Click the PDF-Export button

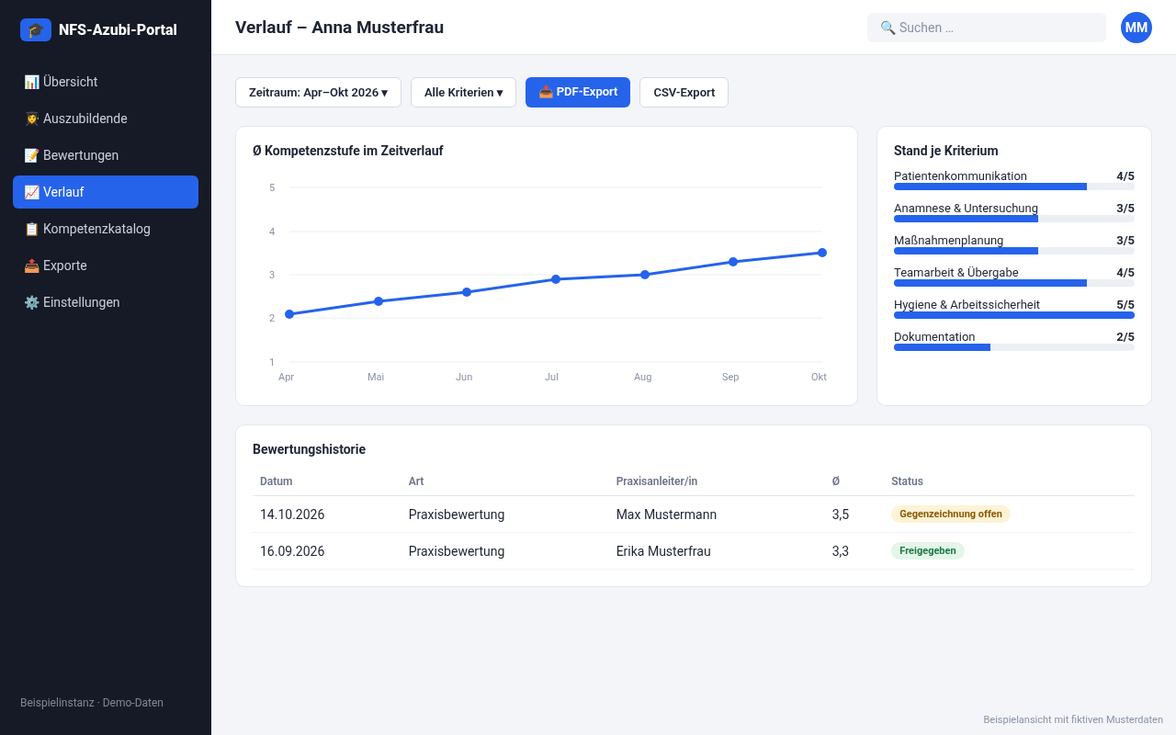578,92
